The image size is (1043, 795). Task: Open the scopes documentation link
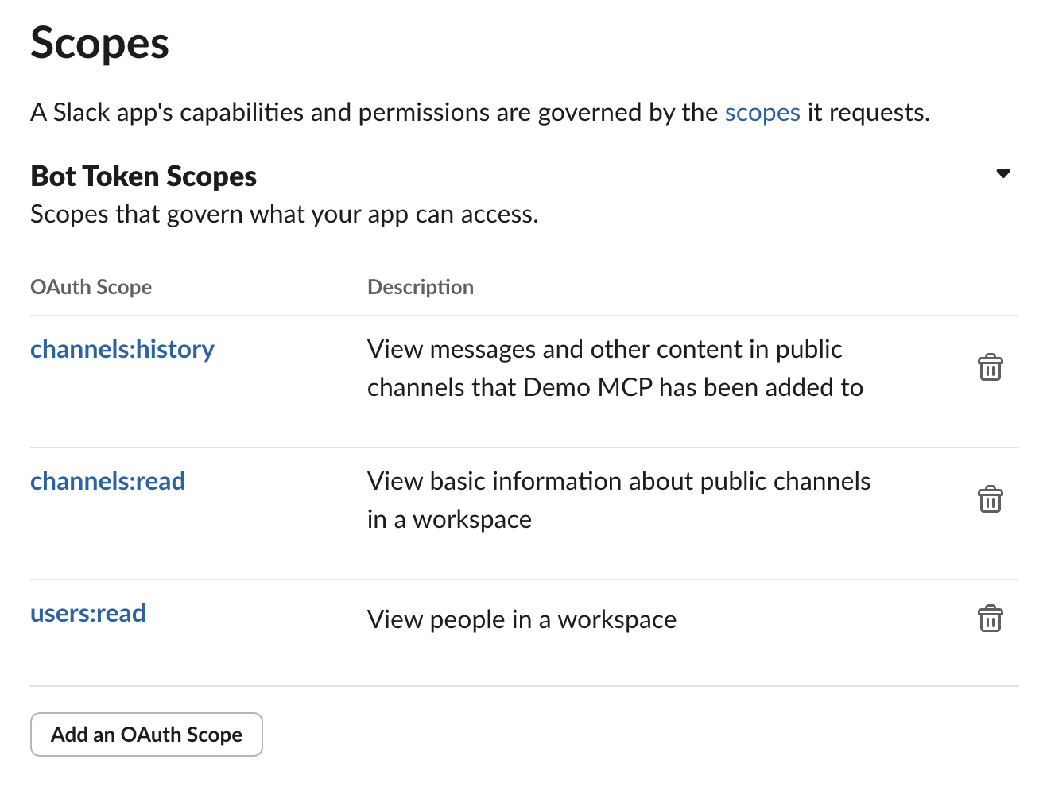click(x=762, y=113)
